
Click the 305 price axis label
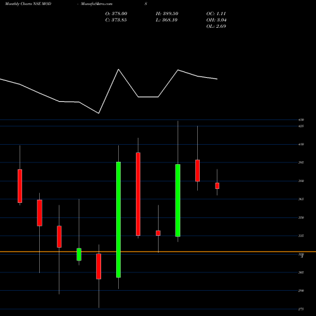click(x=301, y=272)
